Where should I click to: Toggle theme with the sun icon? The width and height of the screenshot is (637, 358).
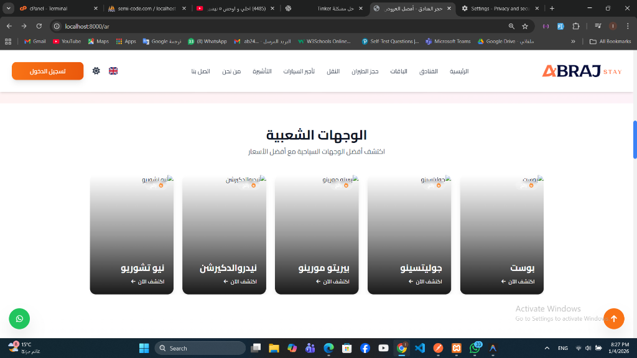point(96,71)
